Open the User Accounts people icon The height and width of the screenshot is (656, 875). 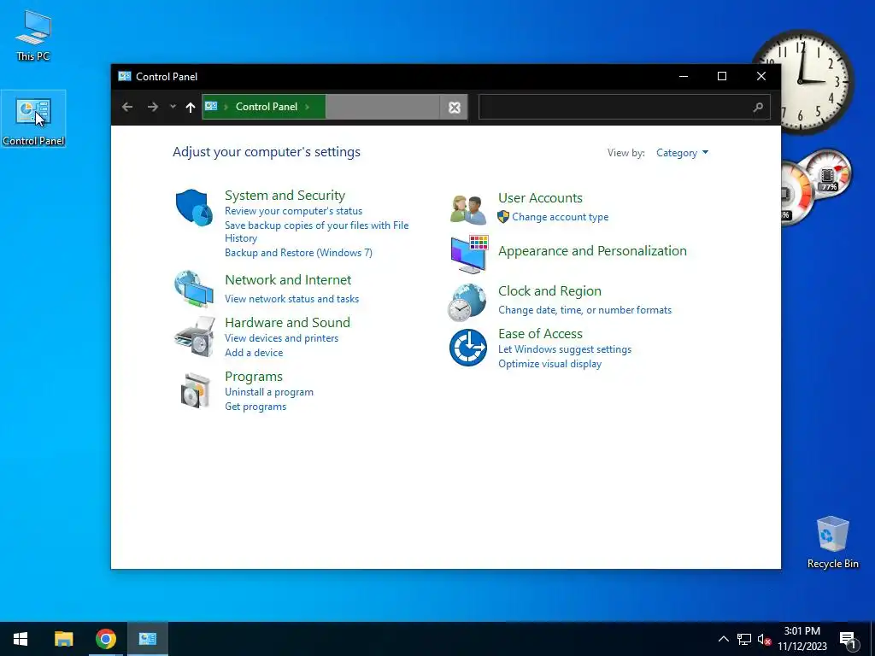(x=467, y=210)
